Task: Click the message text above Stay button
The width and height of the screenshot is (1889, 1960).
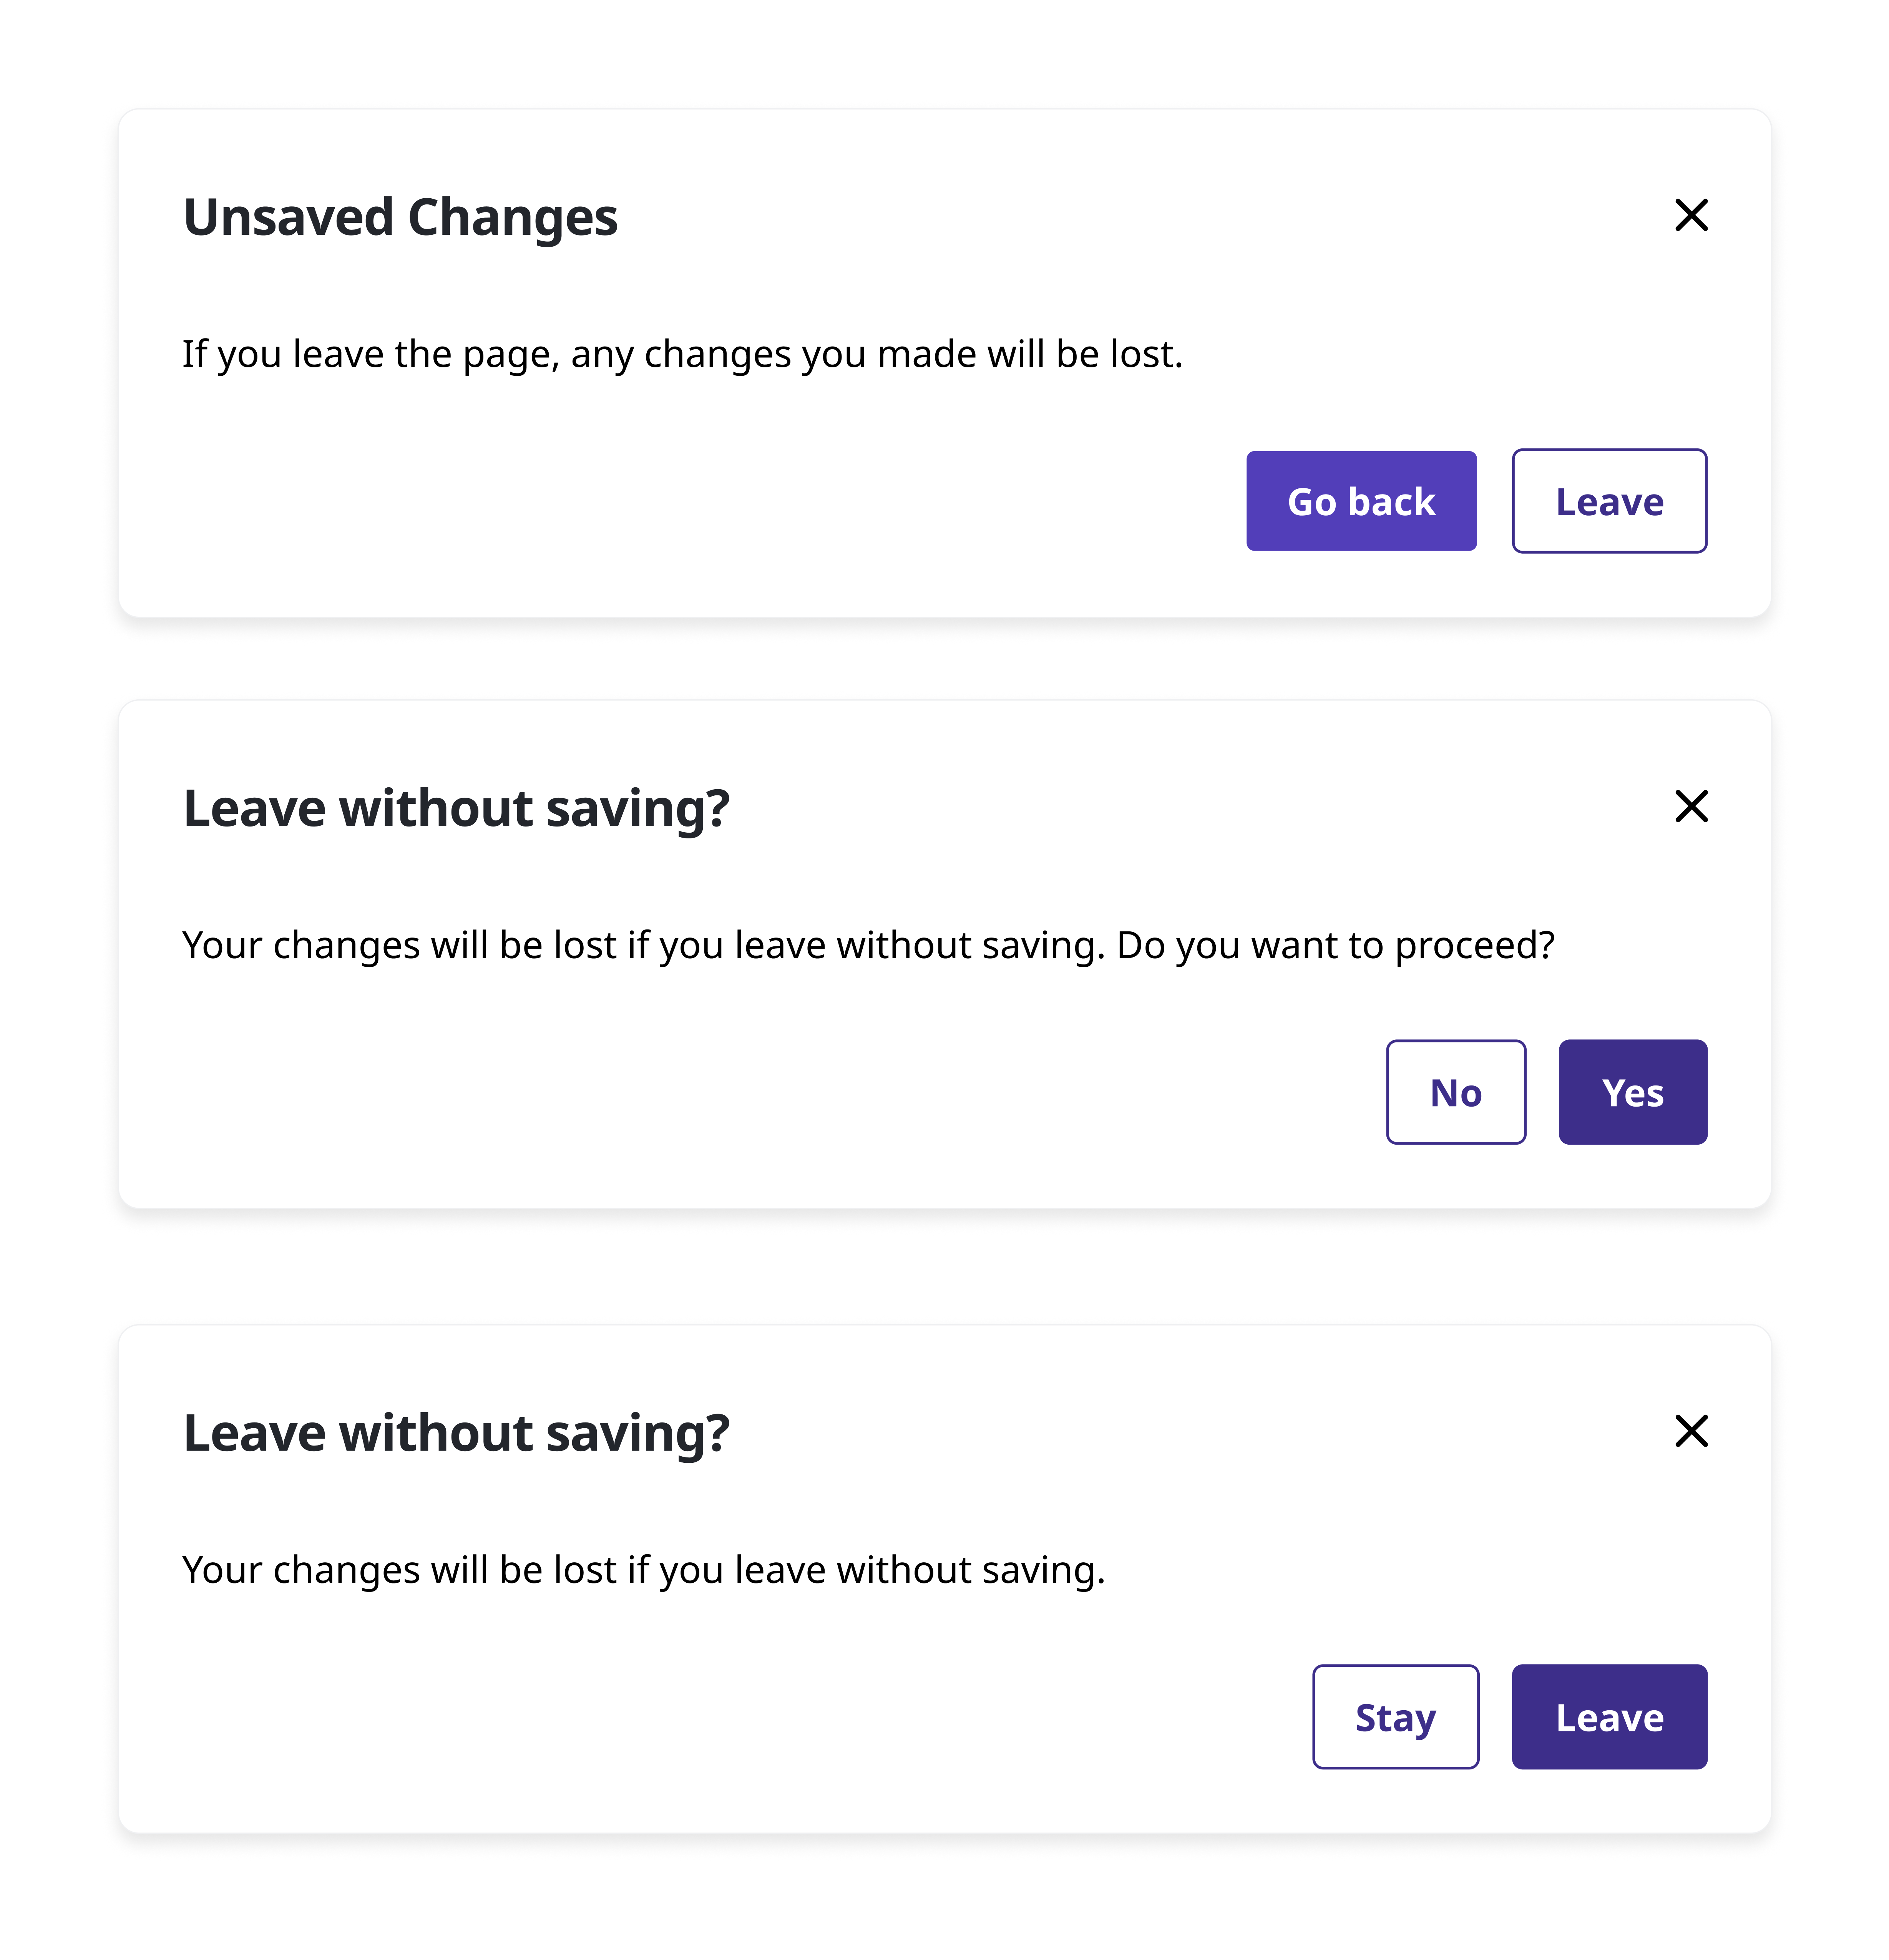Action: tap(643, 1570)
